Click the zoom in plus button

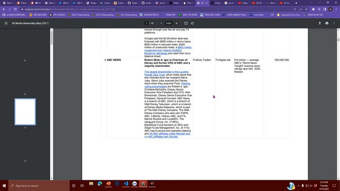coord(176,23)
